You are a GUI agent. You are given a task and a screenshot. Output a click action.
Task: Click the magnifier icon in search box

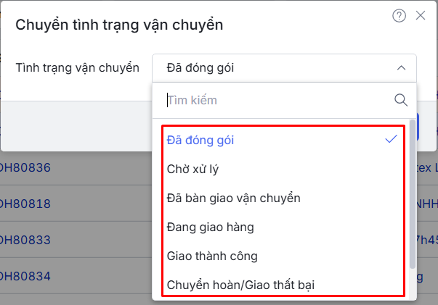point(401,100)
